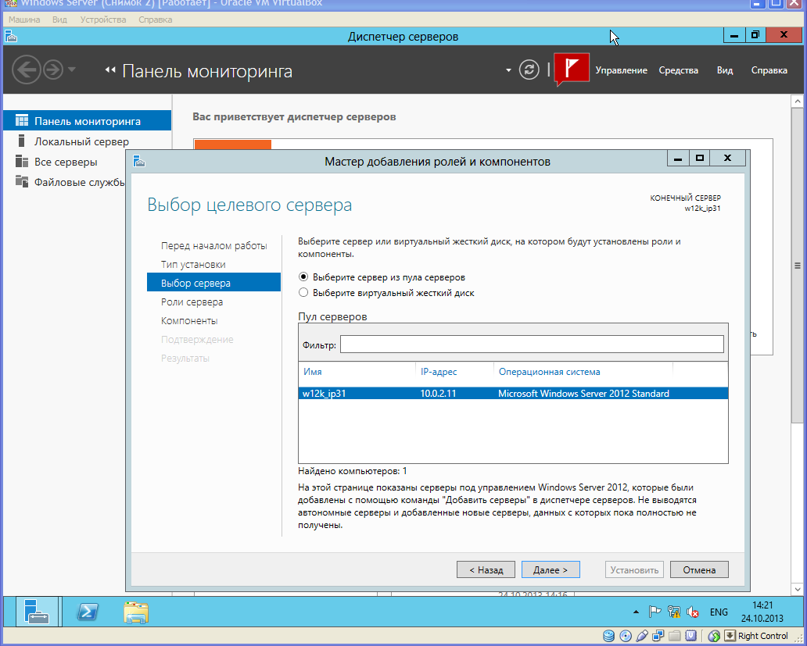Open File Explorer from the taskbar
This screenshot has width=807, height=646.
point(136,612)
